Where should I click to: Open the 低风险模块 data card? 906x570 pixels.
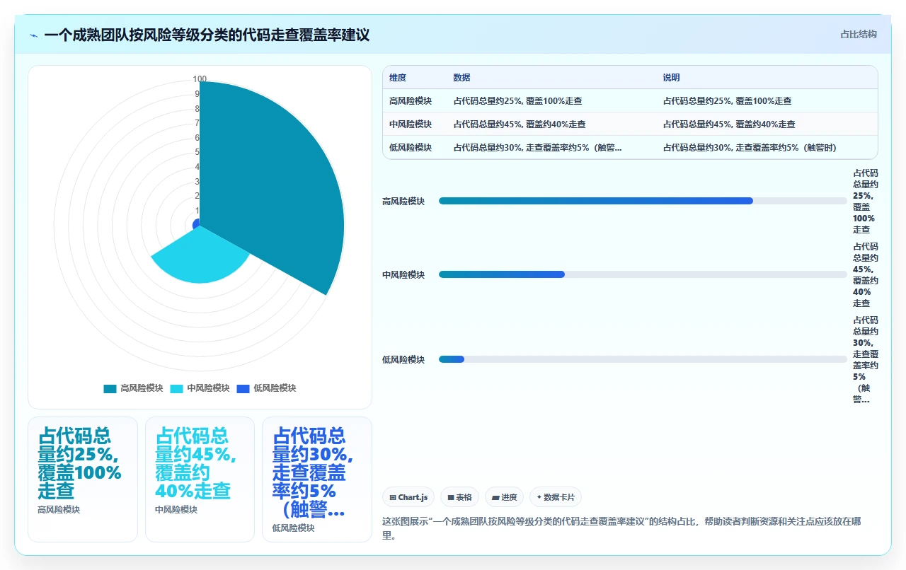pyautogui.click(x=317, y=479)
